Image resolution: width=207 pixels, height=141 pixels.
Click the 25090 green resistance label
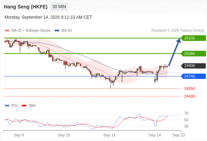[193, 54]
